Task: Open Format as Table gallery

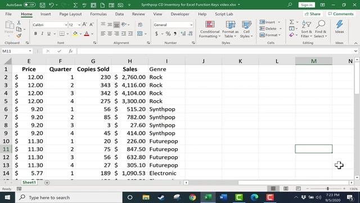Action: coord(230,29)
